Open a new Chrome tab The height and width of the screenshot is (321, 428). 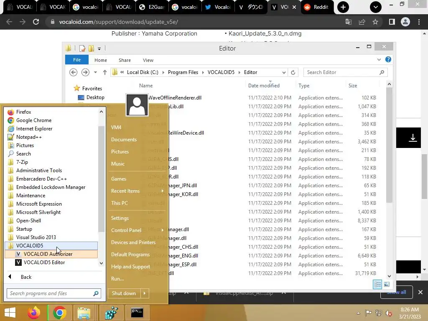coord(343,7)
